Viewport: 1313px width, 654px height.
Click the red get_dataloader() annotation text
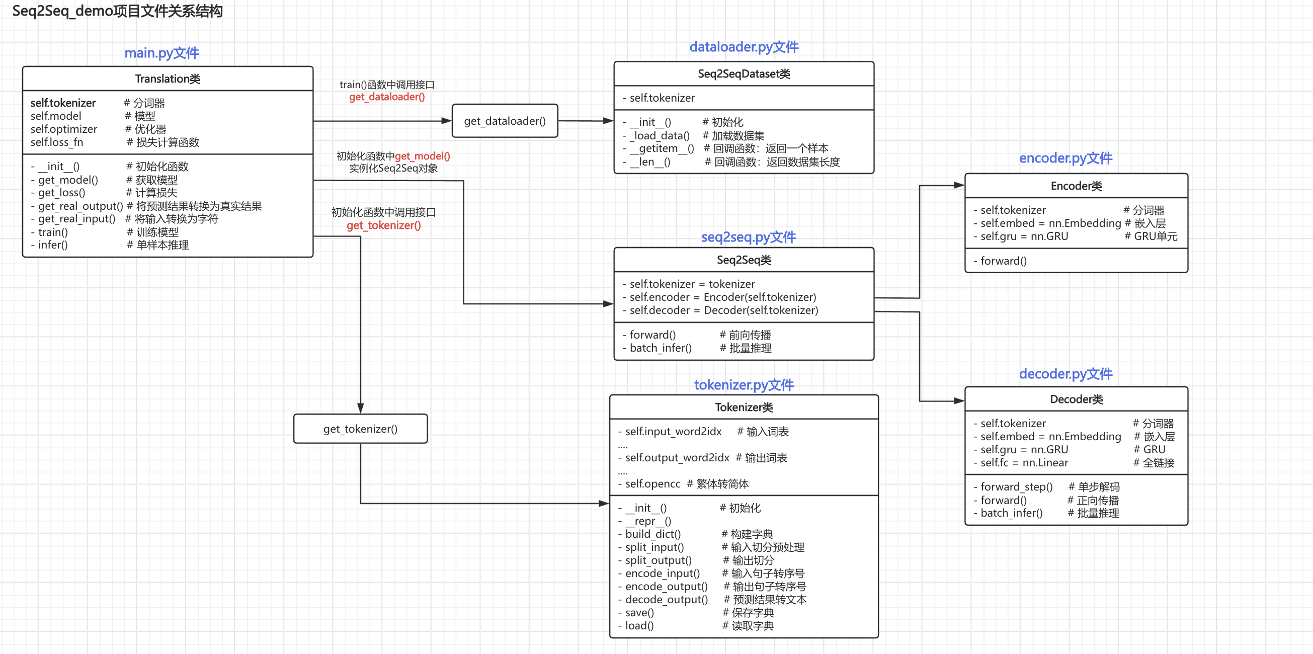coord(386,97)
